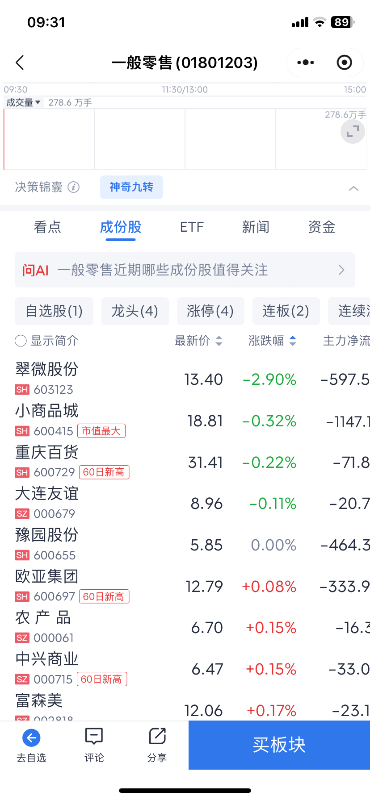Tap the 去自选 arrow icon
The image size is (370, 800).
[x=31, y=737]
